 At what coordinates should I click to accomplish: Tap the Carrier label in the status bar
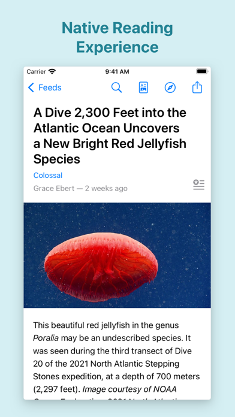pos(37,71)
